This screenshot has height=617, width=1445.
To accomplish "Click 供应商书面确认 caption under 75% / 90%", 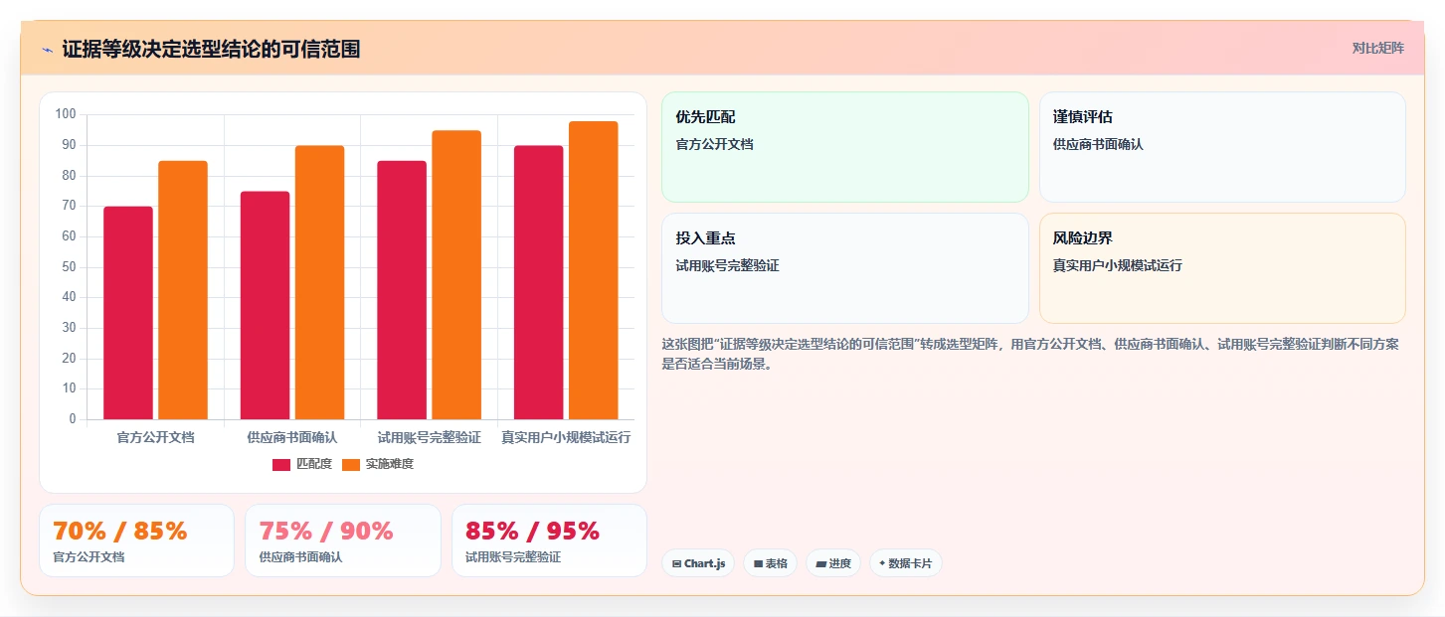I will point(300,557).
